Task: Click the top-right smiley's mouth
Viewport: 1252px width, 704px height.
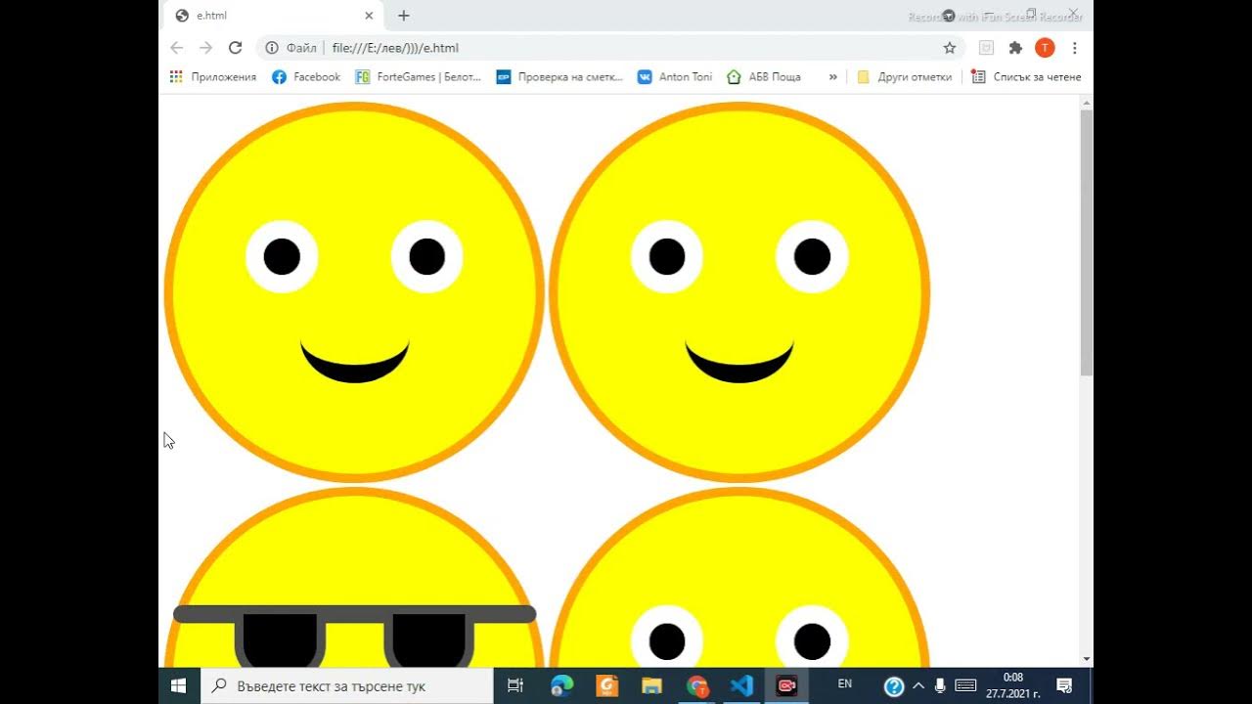Action: (739, 362)
